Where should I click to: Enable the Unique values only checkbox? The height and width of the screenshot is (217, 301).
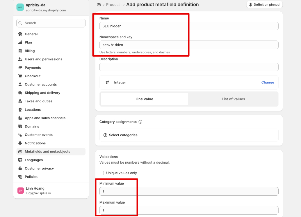102,173
